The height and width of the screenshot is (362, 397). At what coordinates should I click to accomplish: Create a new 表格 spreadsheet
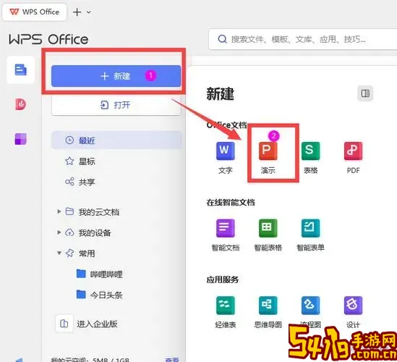310,158
